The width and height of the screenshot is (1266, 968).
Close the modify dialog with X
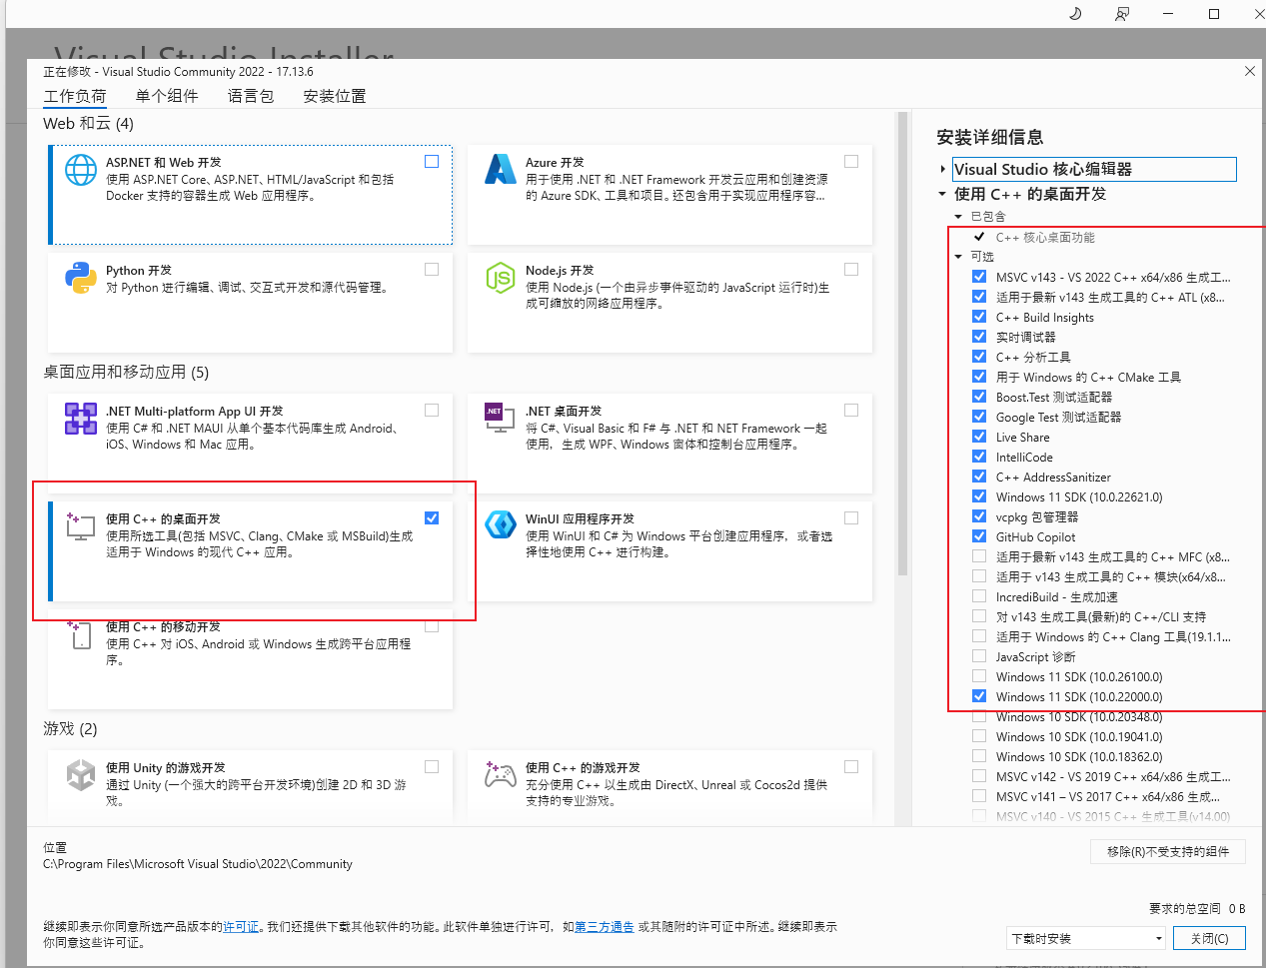[x=1250, y=71]
